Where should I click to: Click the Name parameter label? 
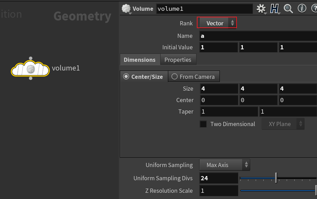point(185,36)
